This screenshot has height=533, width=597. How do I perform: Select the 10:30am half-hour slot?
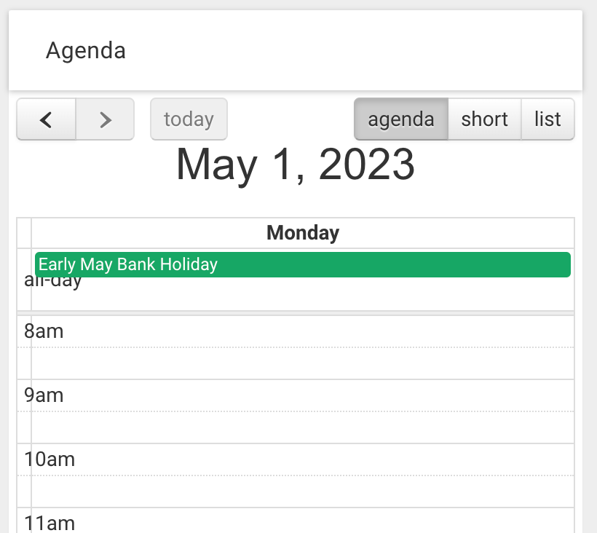(303, 491)
